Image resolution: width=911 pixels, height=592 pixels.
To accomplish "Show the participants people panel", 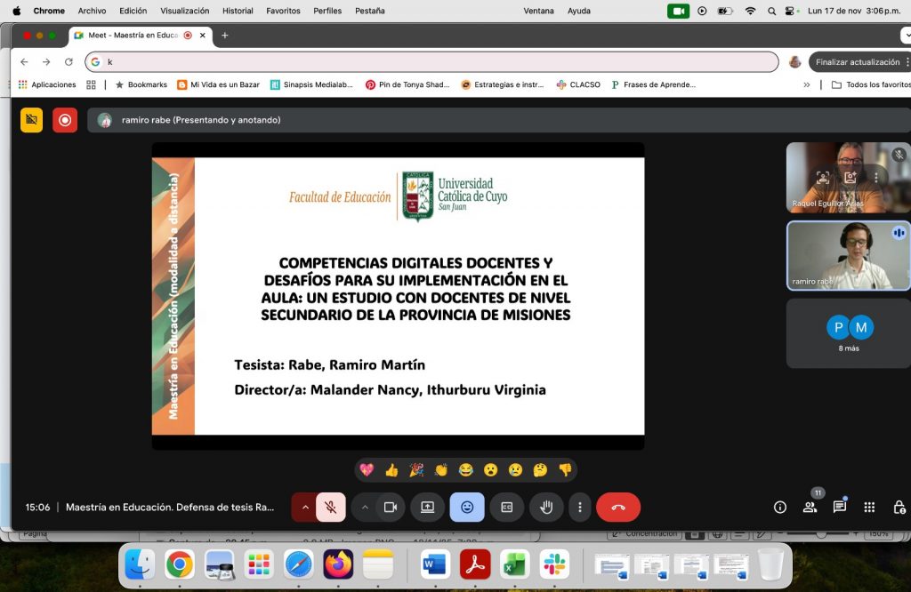I will click(810, 507).
